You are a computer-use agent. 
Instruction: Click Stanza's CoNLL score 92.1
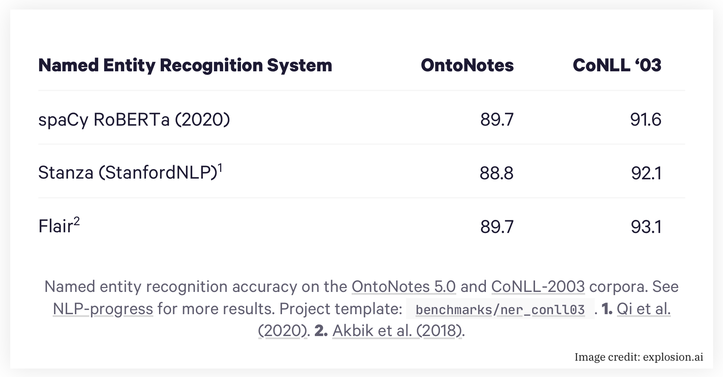click(x=646, y=173)
